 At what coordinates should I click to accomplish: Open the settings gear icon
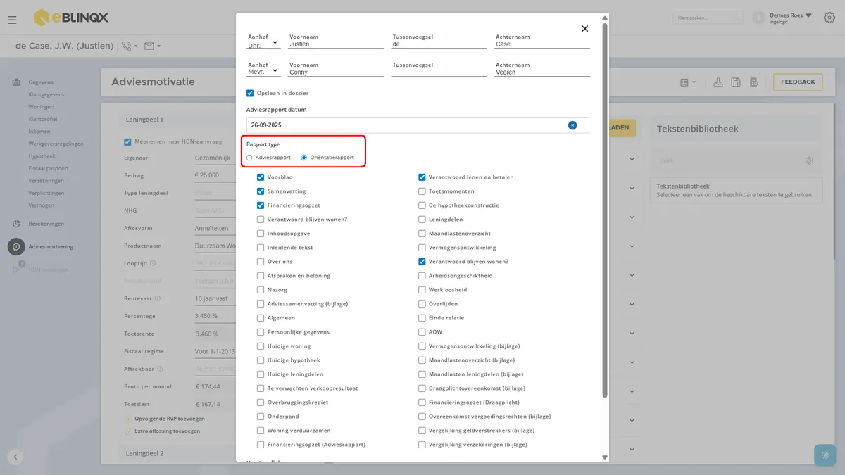(830, 18)
